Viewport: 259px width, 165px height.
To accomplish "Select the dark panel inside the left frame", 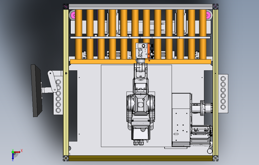I will 73,106.
